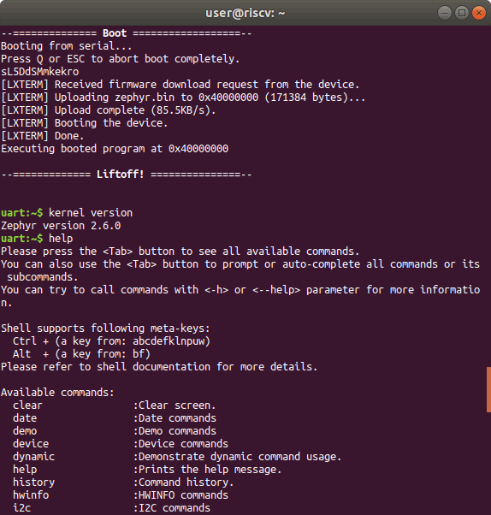Click the 'sL5DdSMmkekro' line

click(39, 72)
